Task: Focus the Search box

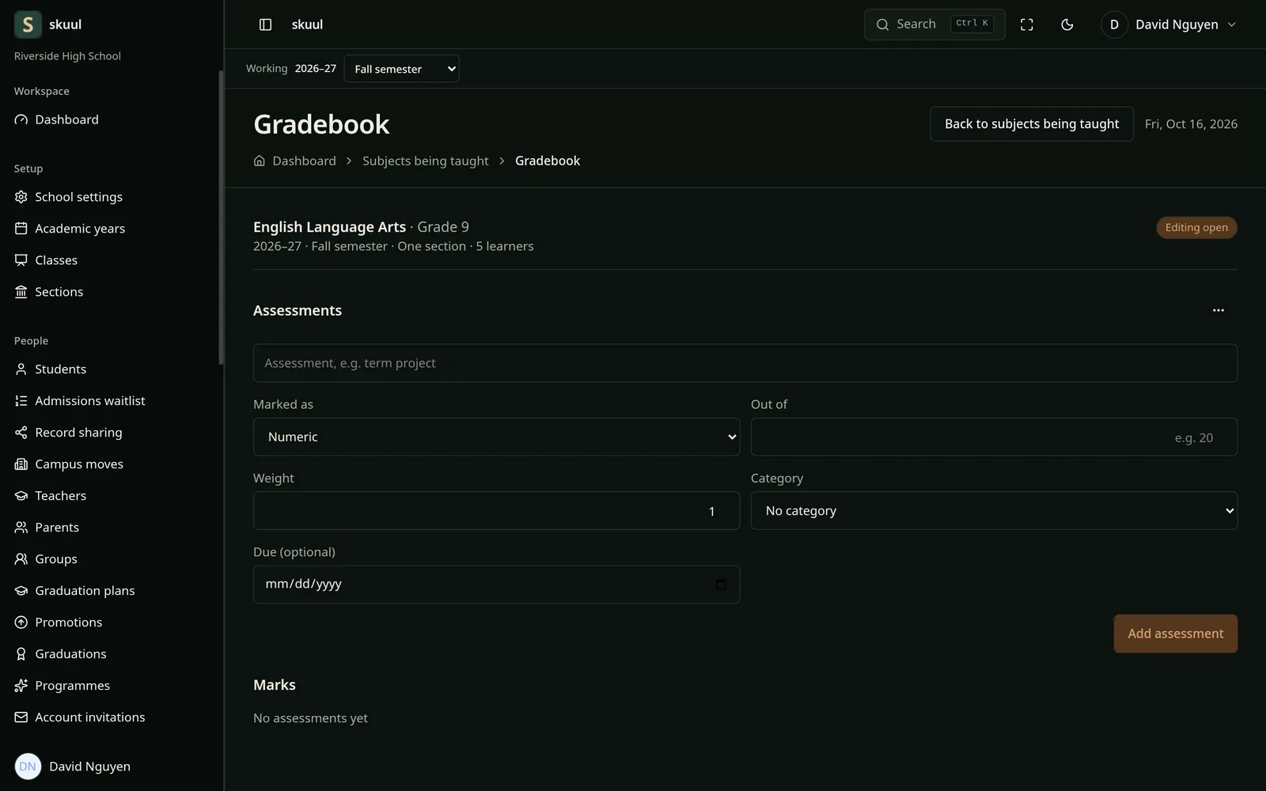Action: click(934, 25)
